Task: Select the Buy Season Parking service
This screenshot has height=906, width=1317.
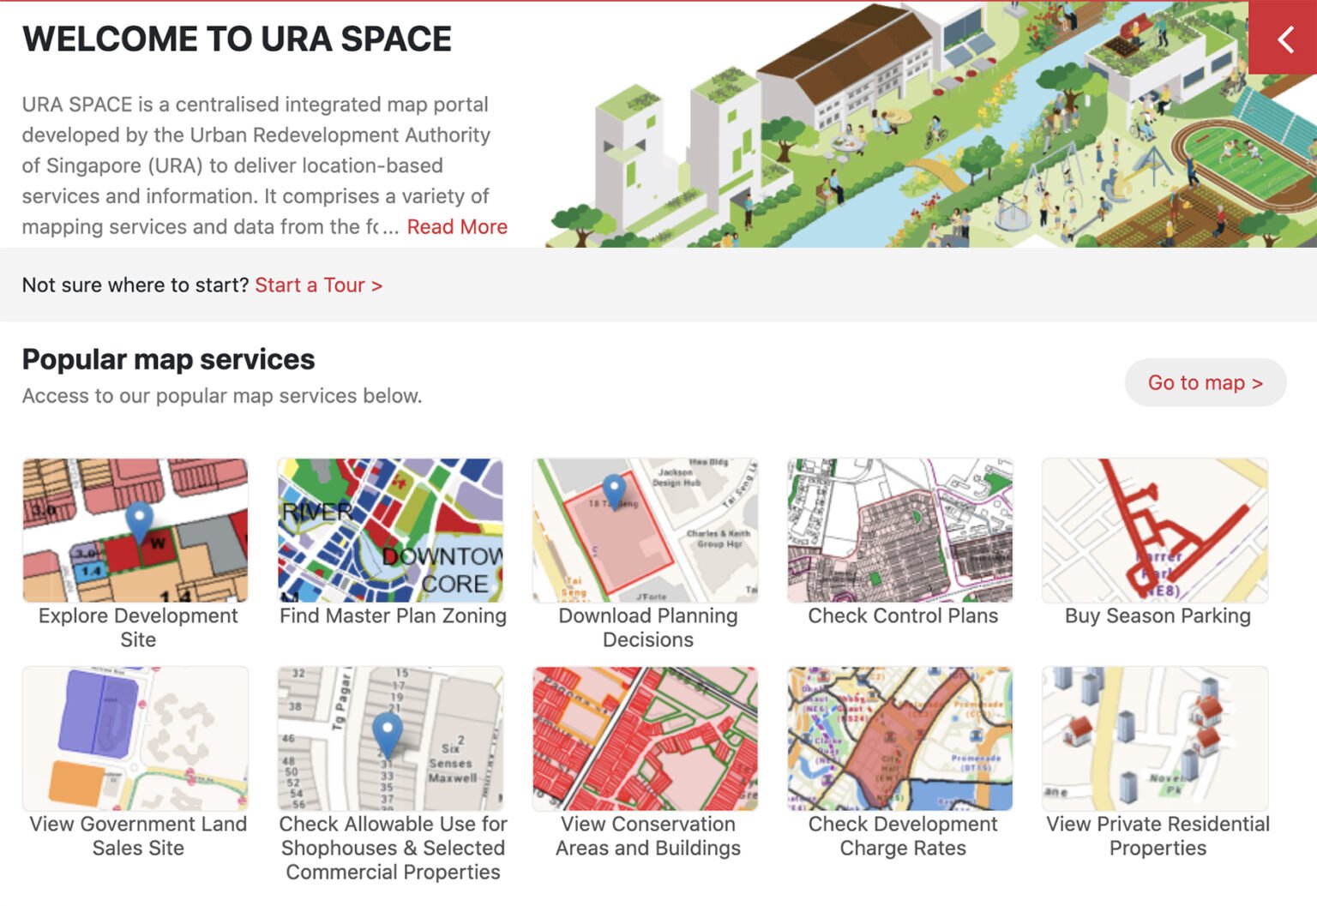Action: coord(1154,530)
